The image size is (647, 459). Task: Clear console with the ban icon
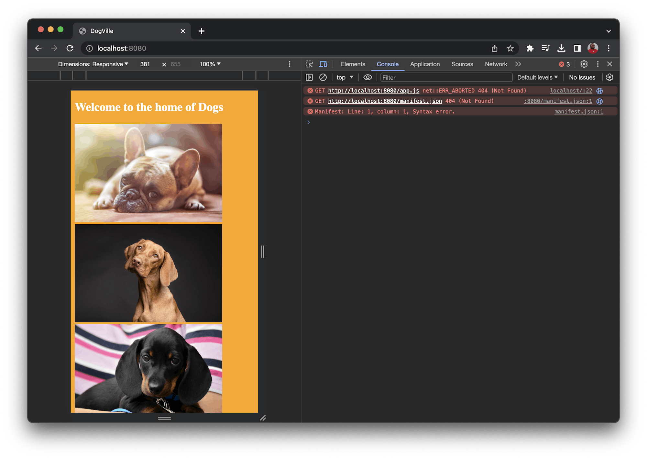(x=323, y=77)
